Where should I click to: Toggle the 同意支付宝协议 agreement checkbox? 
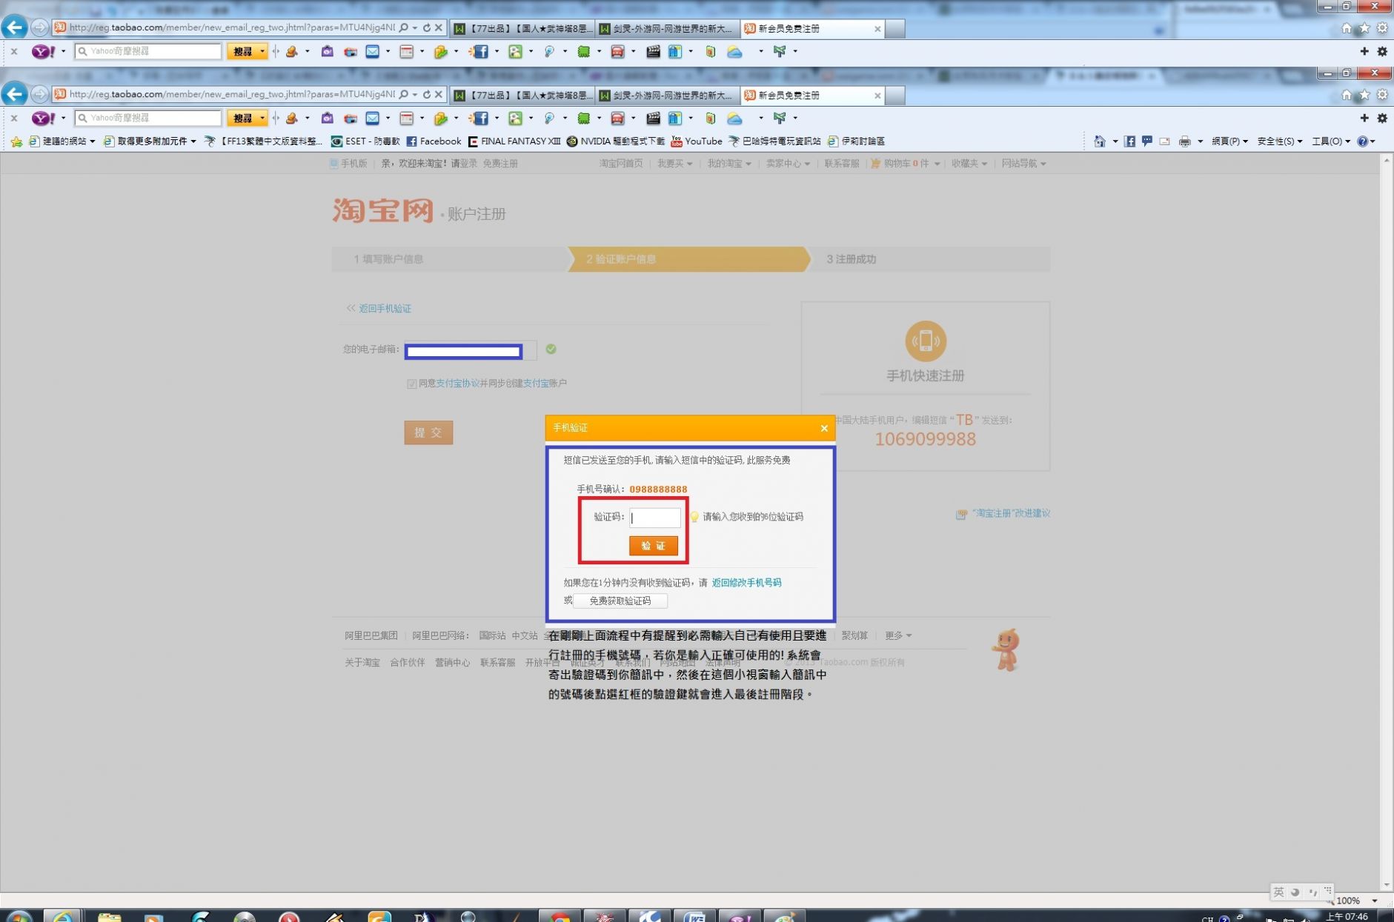[x=411, y=384]
